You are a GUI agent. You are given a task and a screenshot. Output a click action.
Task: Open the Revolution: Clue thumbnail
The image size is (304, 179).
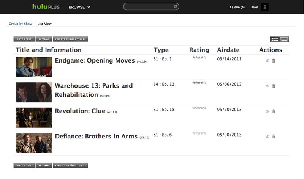point(34,118)
